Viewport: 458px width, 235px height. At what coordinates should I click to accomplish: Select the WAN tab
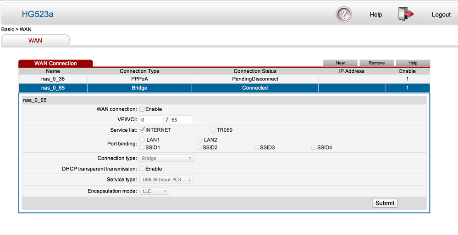(x=35, y=40)
